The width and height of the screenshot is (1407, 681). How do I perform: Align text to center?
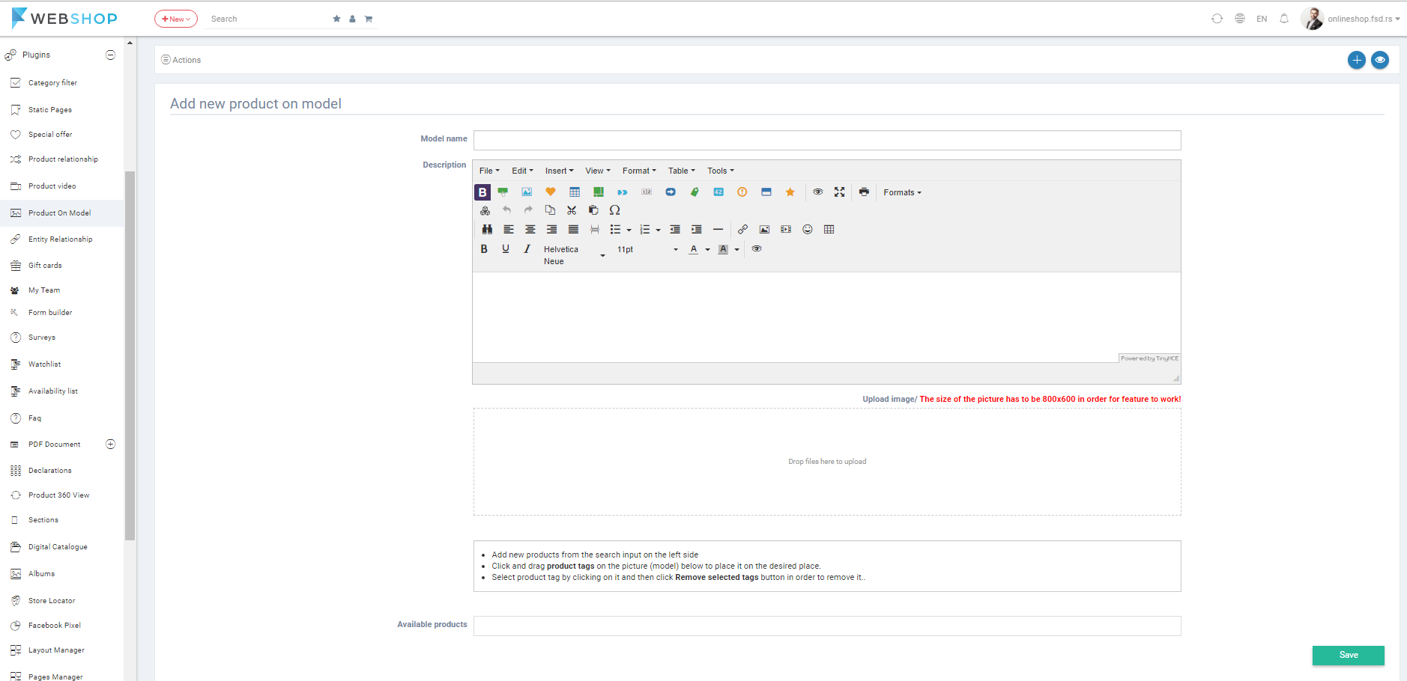(x=530, y=230)
